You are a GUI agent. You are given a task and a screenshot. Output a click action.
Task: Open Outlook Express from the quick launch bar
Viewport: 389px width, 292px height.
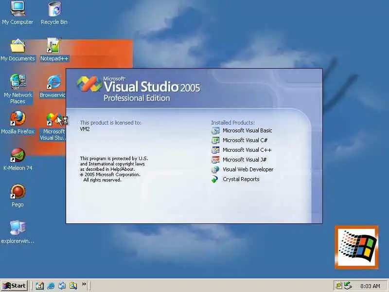62,286
